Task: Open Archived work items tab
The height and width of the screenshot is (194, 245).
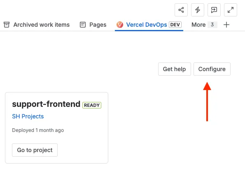Action: pos(37,25)
